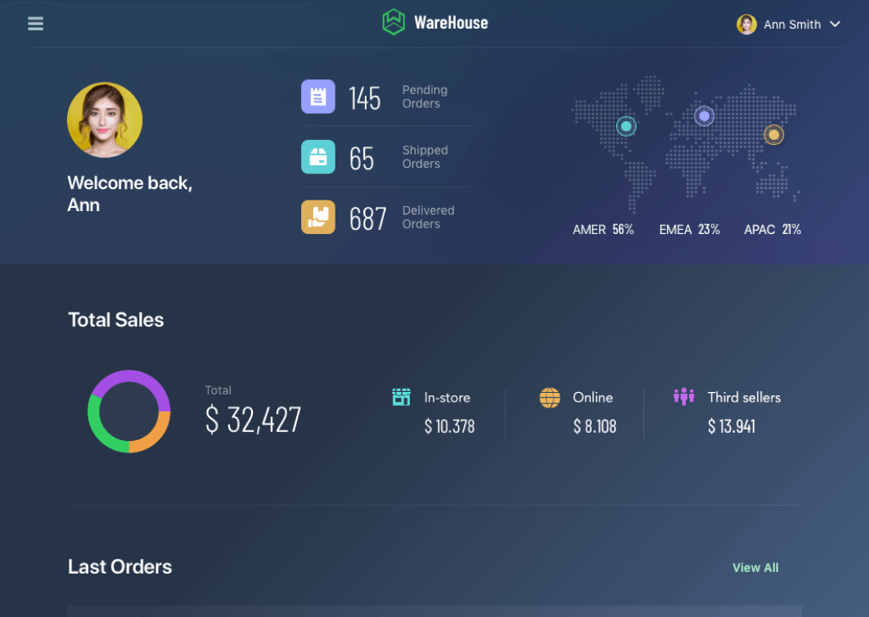The height and width of the screenshot is (617, 869).
Task: Click the Delivered Orders icon
Action: pyautogui.click(x=318, y=217)
